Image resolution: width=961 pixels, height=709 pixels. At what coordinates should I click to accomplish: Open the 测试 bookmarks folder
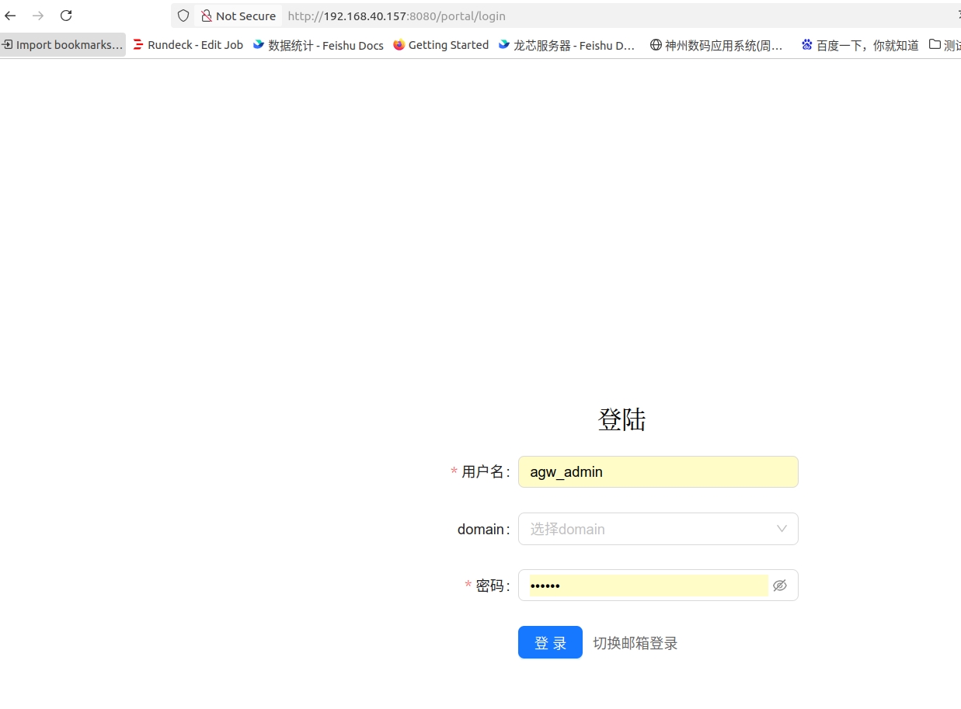coord(945,45)
